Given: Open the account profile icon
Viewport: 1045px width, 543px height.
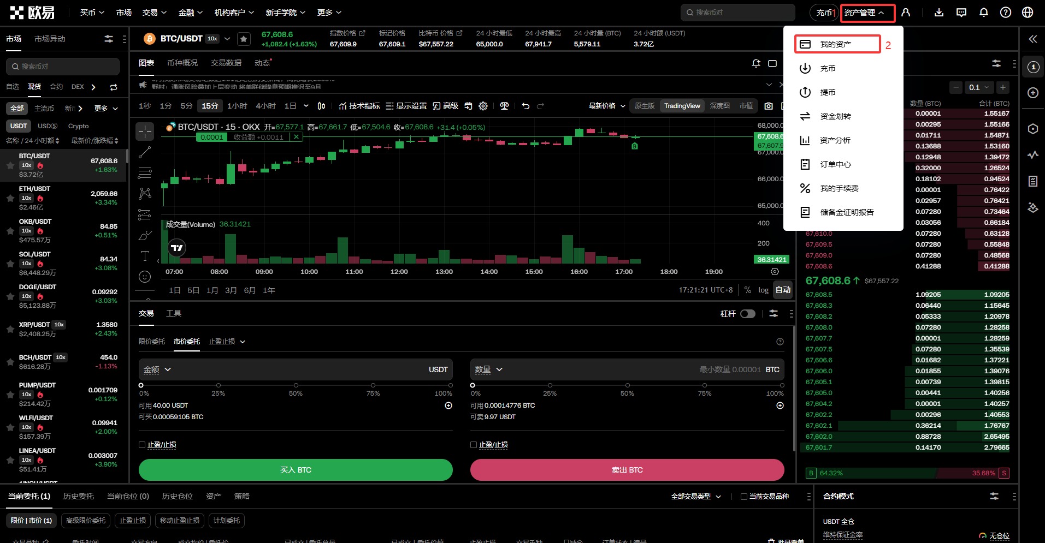Looking at the screenshot, I should (x=906, y=12).
